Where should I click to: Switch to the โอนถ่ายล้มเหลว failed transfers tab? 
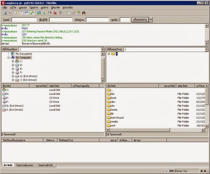pyautogui.click(x=25, y=165)
